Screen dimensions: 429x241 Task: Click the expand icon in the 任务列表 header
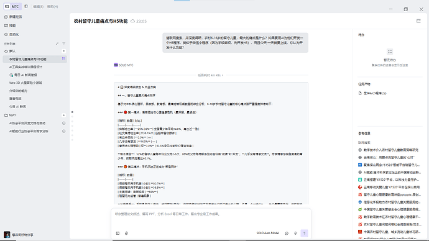pyautogui.click(x=57, y=43)
